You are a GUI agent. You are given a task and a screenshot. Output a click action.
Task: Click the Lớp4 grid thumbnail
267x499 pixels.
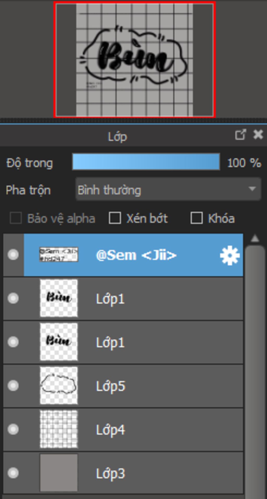[59, 429]
